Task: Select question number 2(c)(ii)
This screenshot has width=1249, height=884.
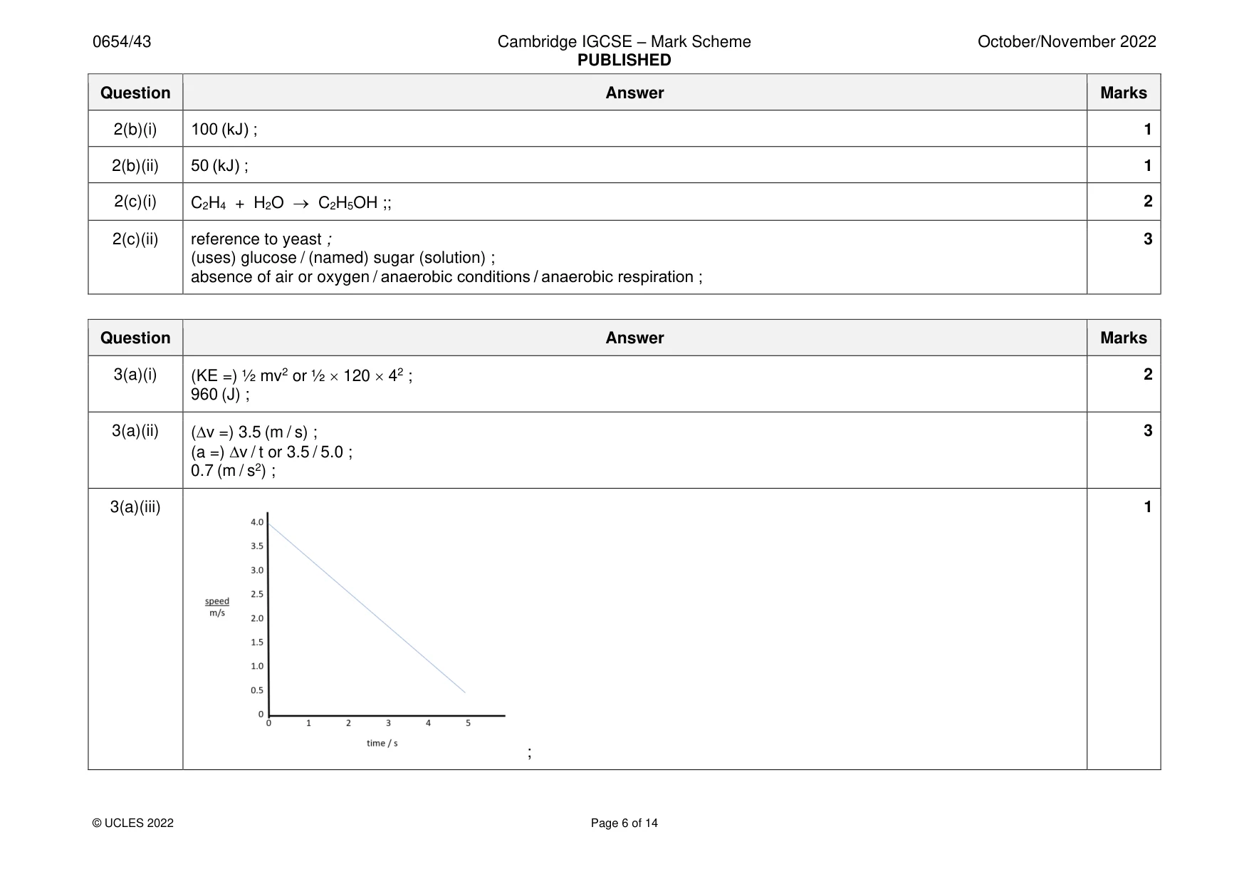Action: [x=135, y=239]
